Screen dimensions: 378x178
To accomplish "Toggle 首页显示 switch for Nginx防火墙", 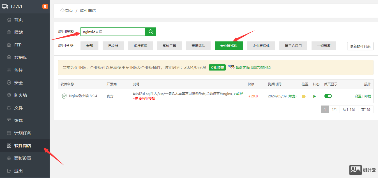I will (x=328, y=96).
